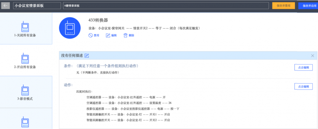Click the back arrow button
The image size is (318, 129).
coord(6,6)
